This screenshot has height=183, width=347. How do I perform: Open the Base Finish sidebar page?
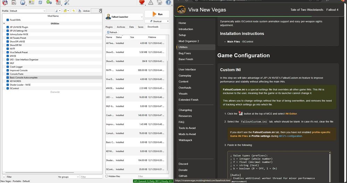click(x=186, y=59)
